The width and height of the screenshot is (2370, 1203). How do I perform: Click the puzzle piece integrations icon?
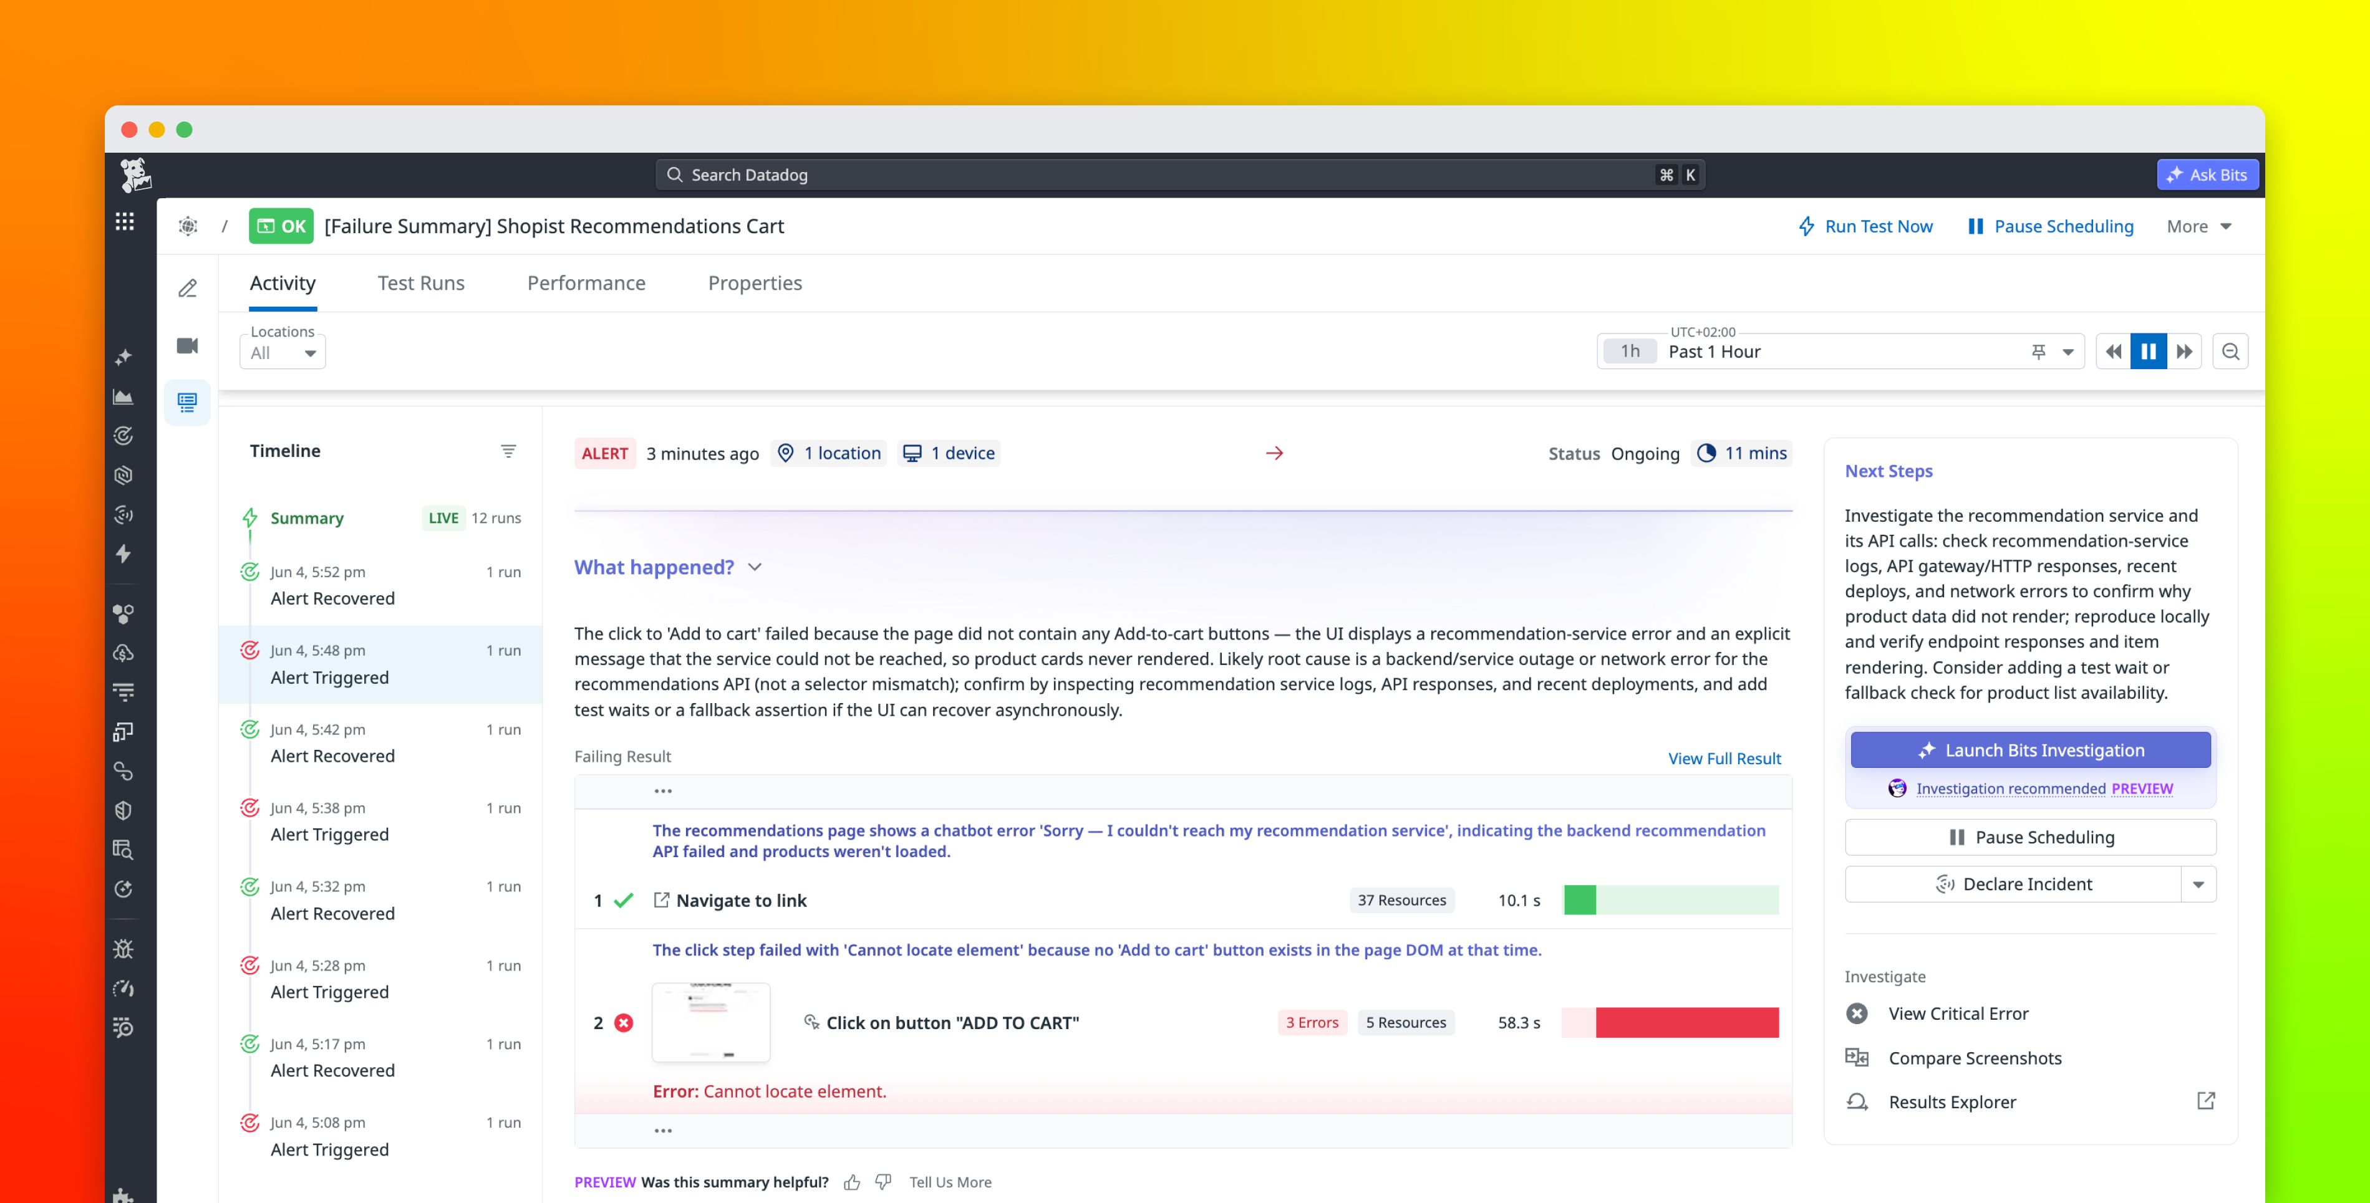click(x=123, y=1196)
